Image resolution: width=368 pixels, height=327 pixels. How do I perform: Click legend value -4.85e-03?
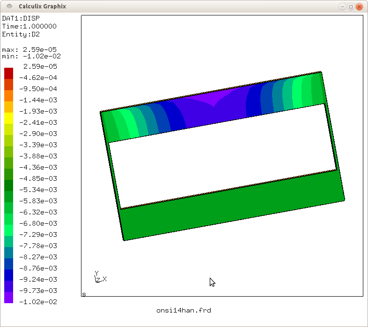pyautogui.click(x=38, y=179)
